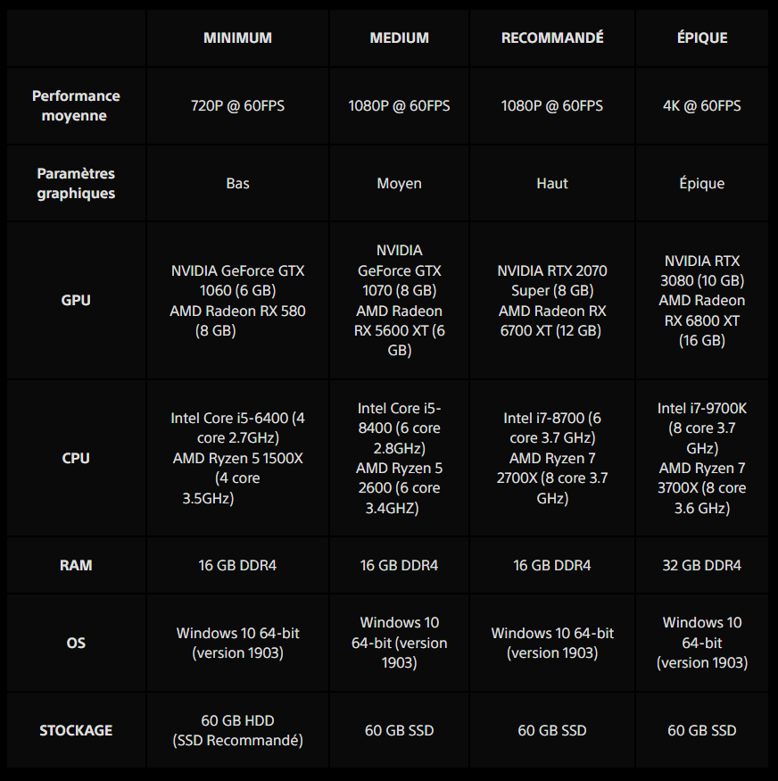Click the 720P @ 60FPS cell
The image size is (778, 781).
click(x=237, y=105)
